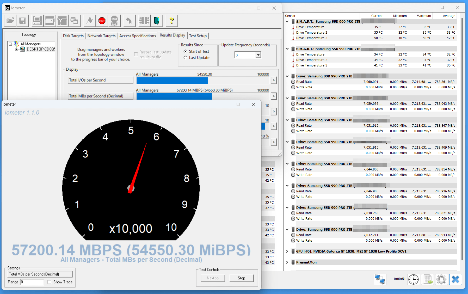Click the Next >> button in Test Controls

click(213, 278)
